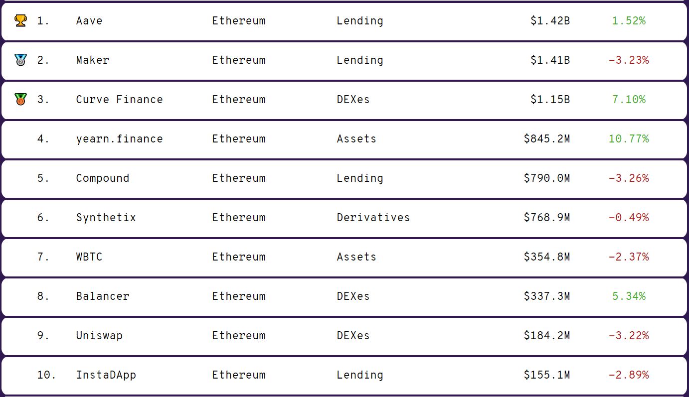Click the Derivatives category in Synthetix row
689x397 pixels.
pos(373,218)
